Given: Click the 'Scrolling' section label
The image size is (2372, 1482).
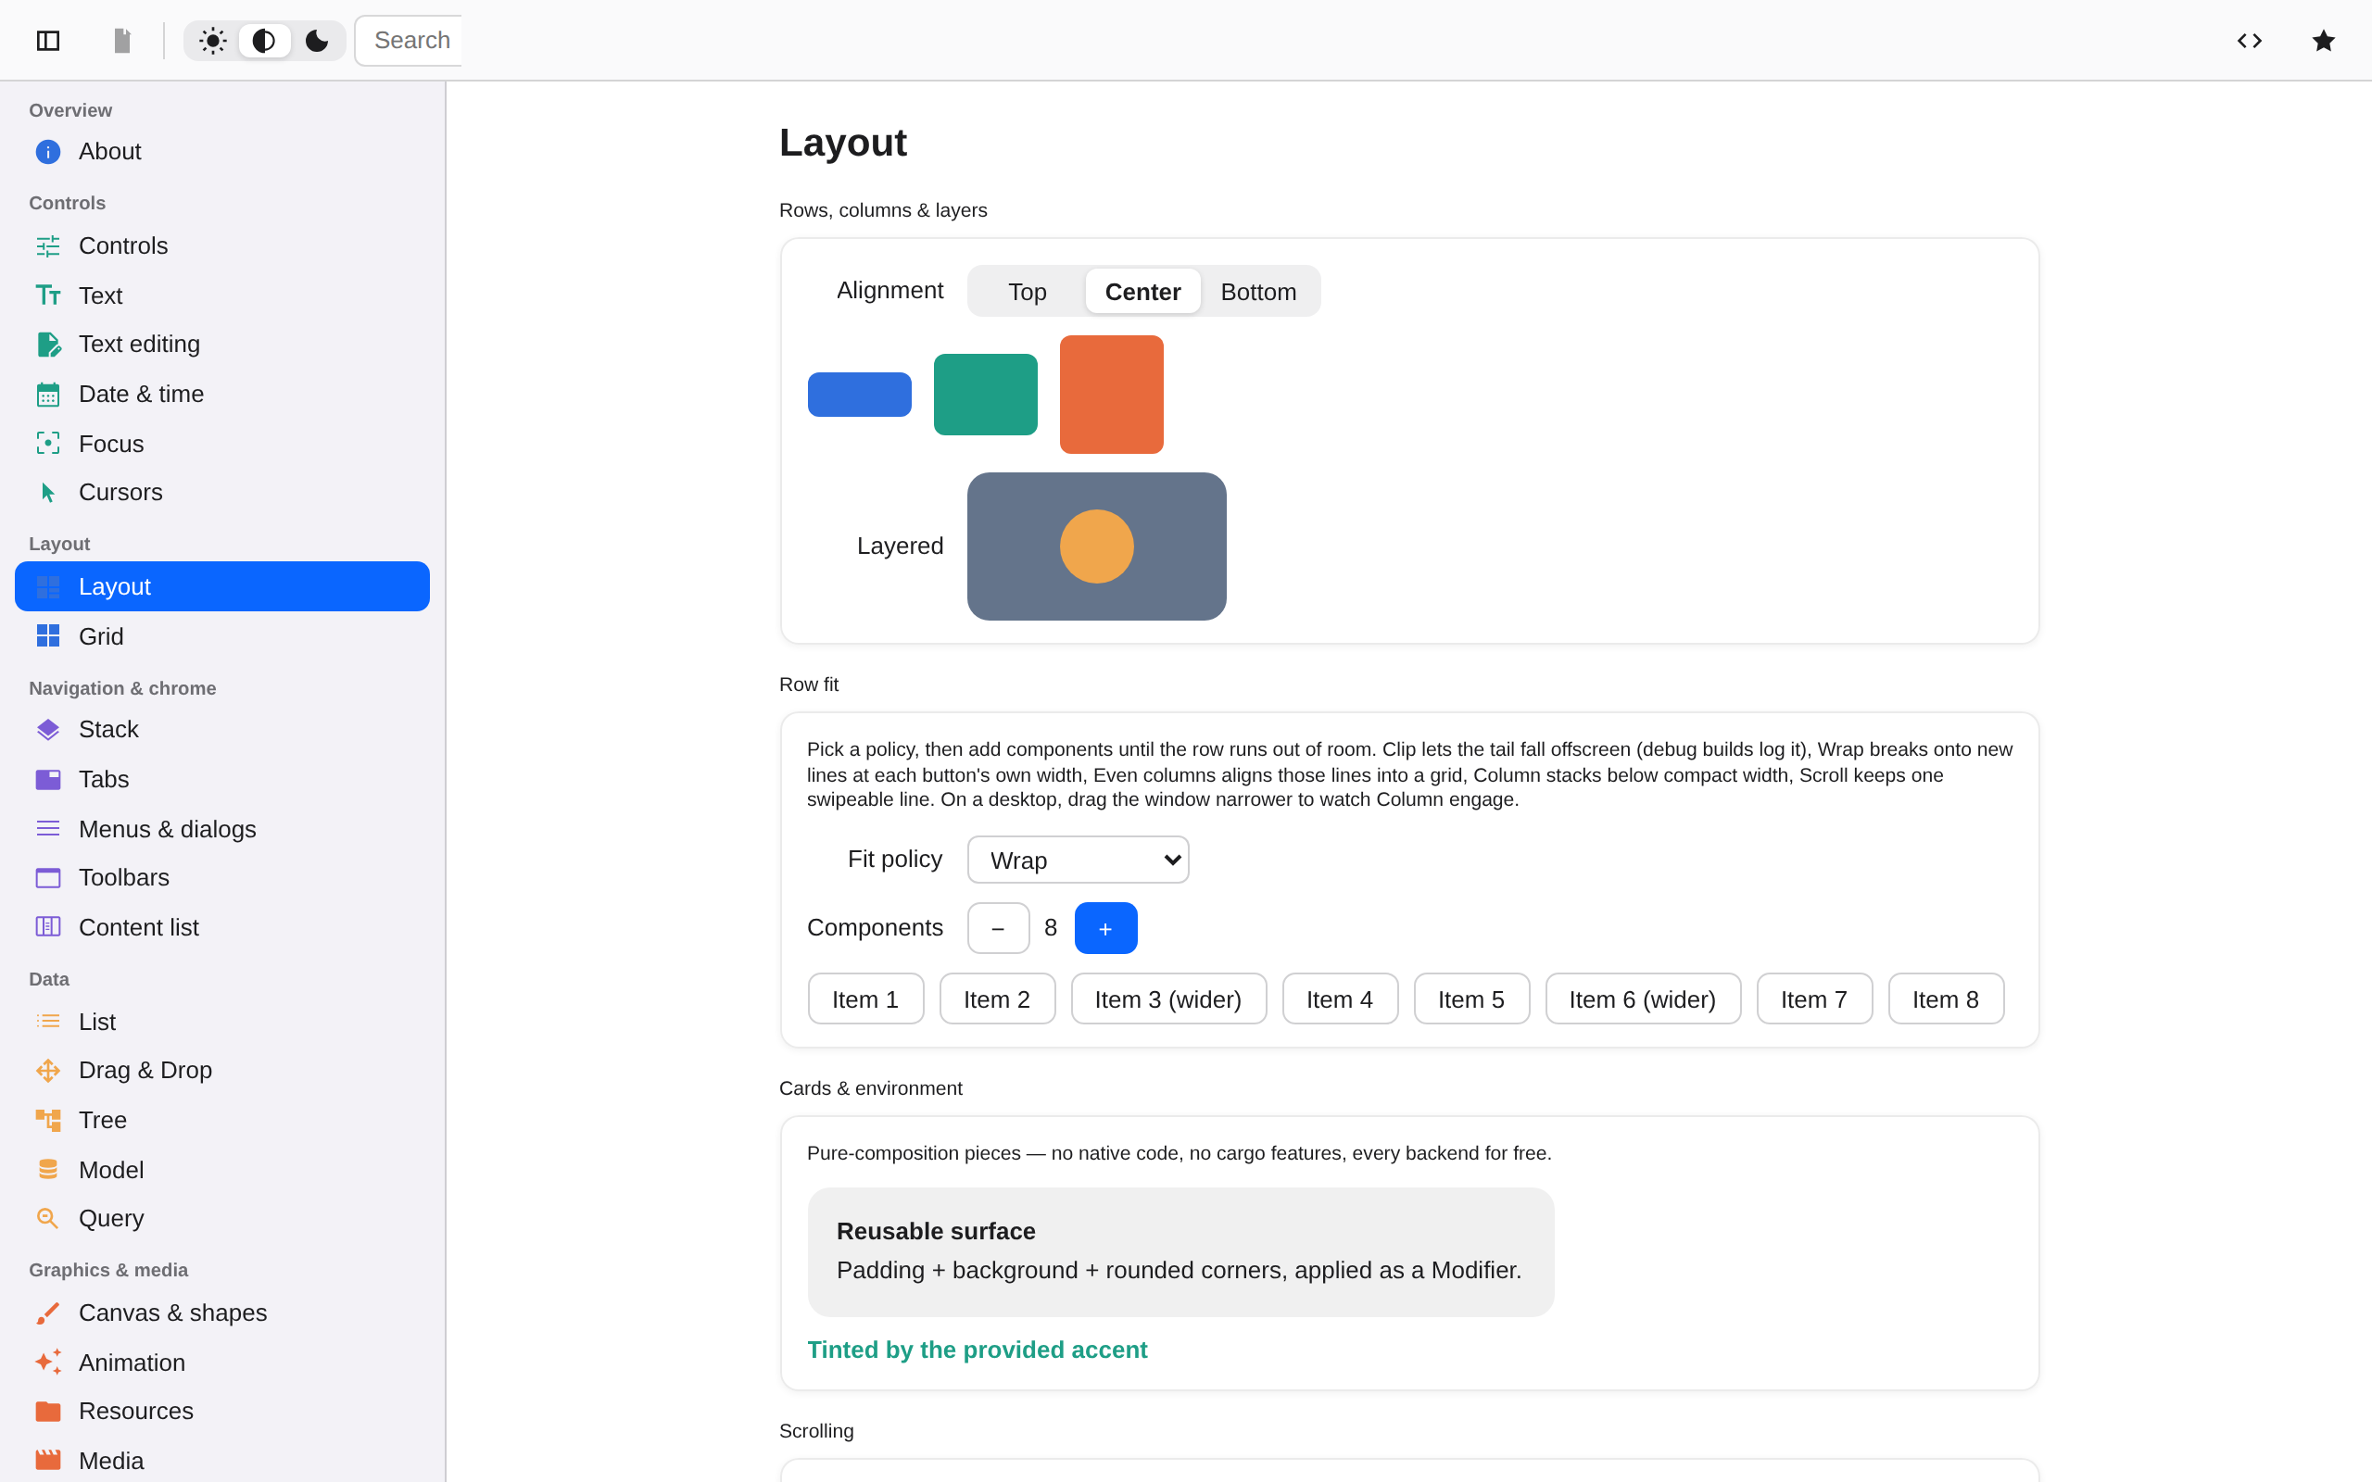Looking at the screenshot, I should click(x=816, y=1431).
